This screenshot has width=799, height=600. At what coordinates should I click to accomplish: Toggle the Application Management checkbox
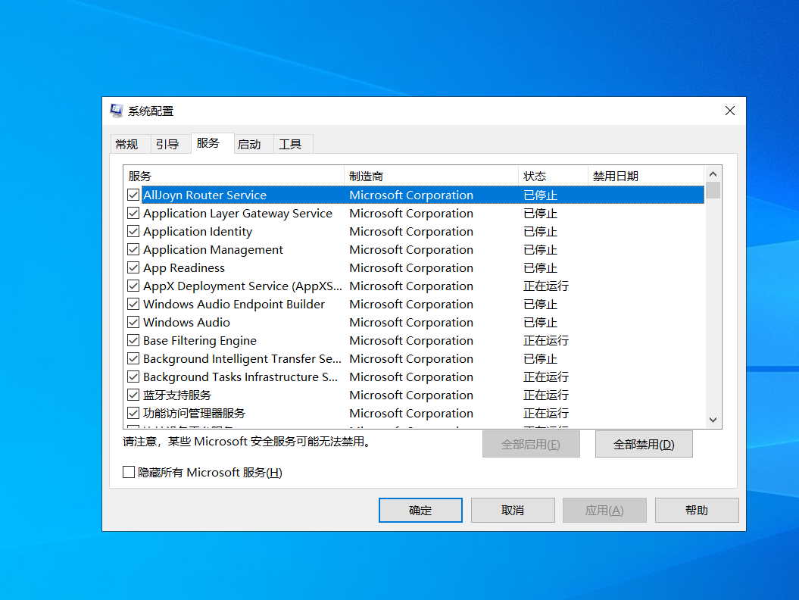[133, 250]
